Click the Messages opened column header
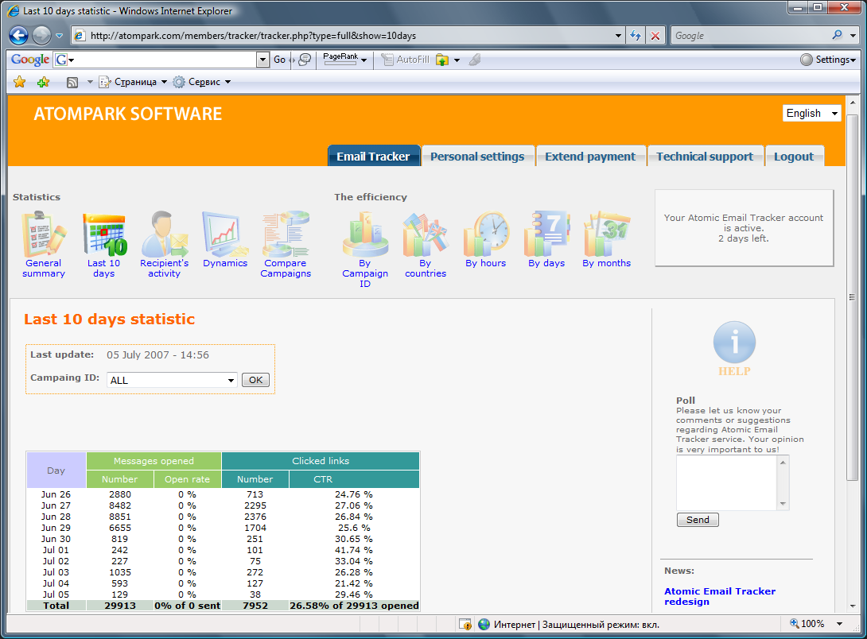The width and height of the screenshot is (867, 639). [x=154, y=461]
